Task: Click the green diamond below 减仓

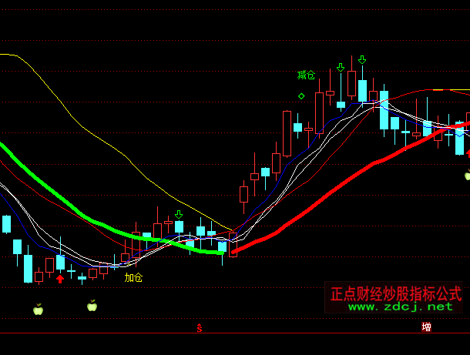Action: (x=301, y=96)
